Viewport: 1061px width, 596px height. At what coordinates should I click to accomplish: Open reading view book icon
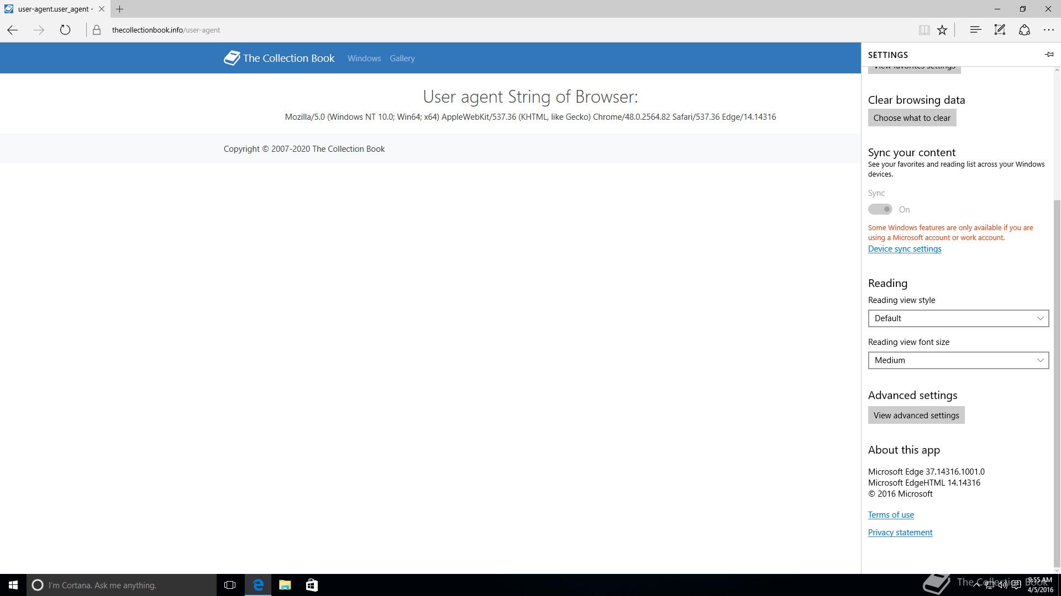(924, 30)
